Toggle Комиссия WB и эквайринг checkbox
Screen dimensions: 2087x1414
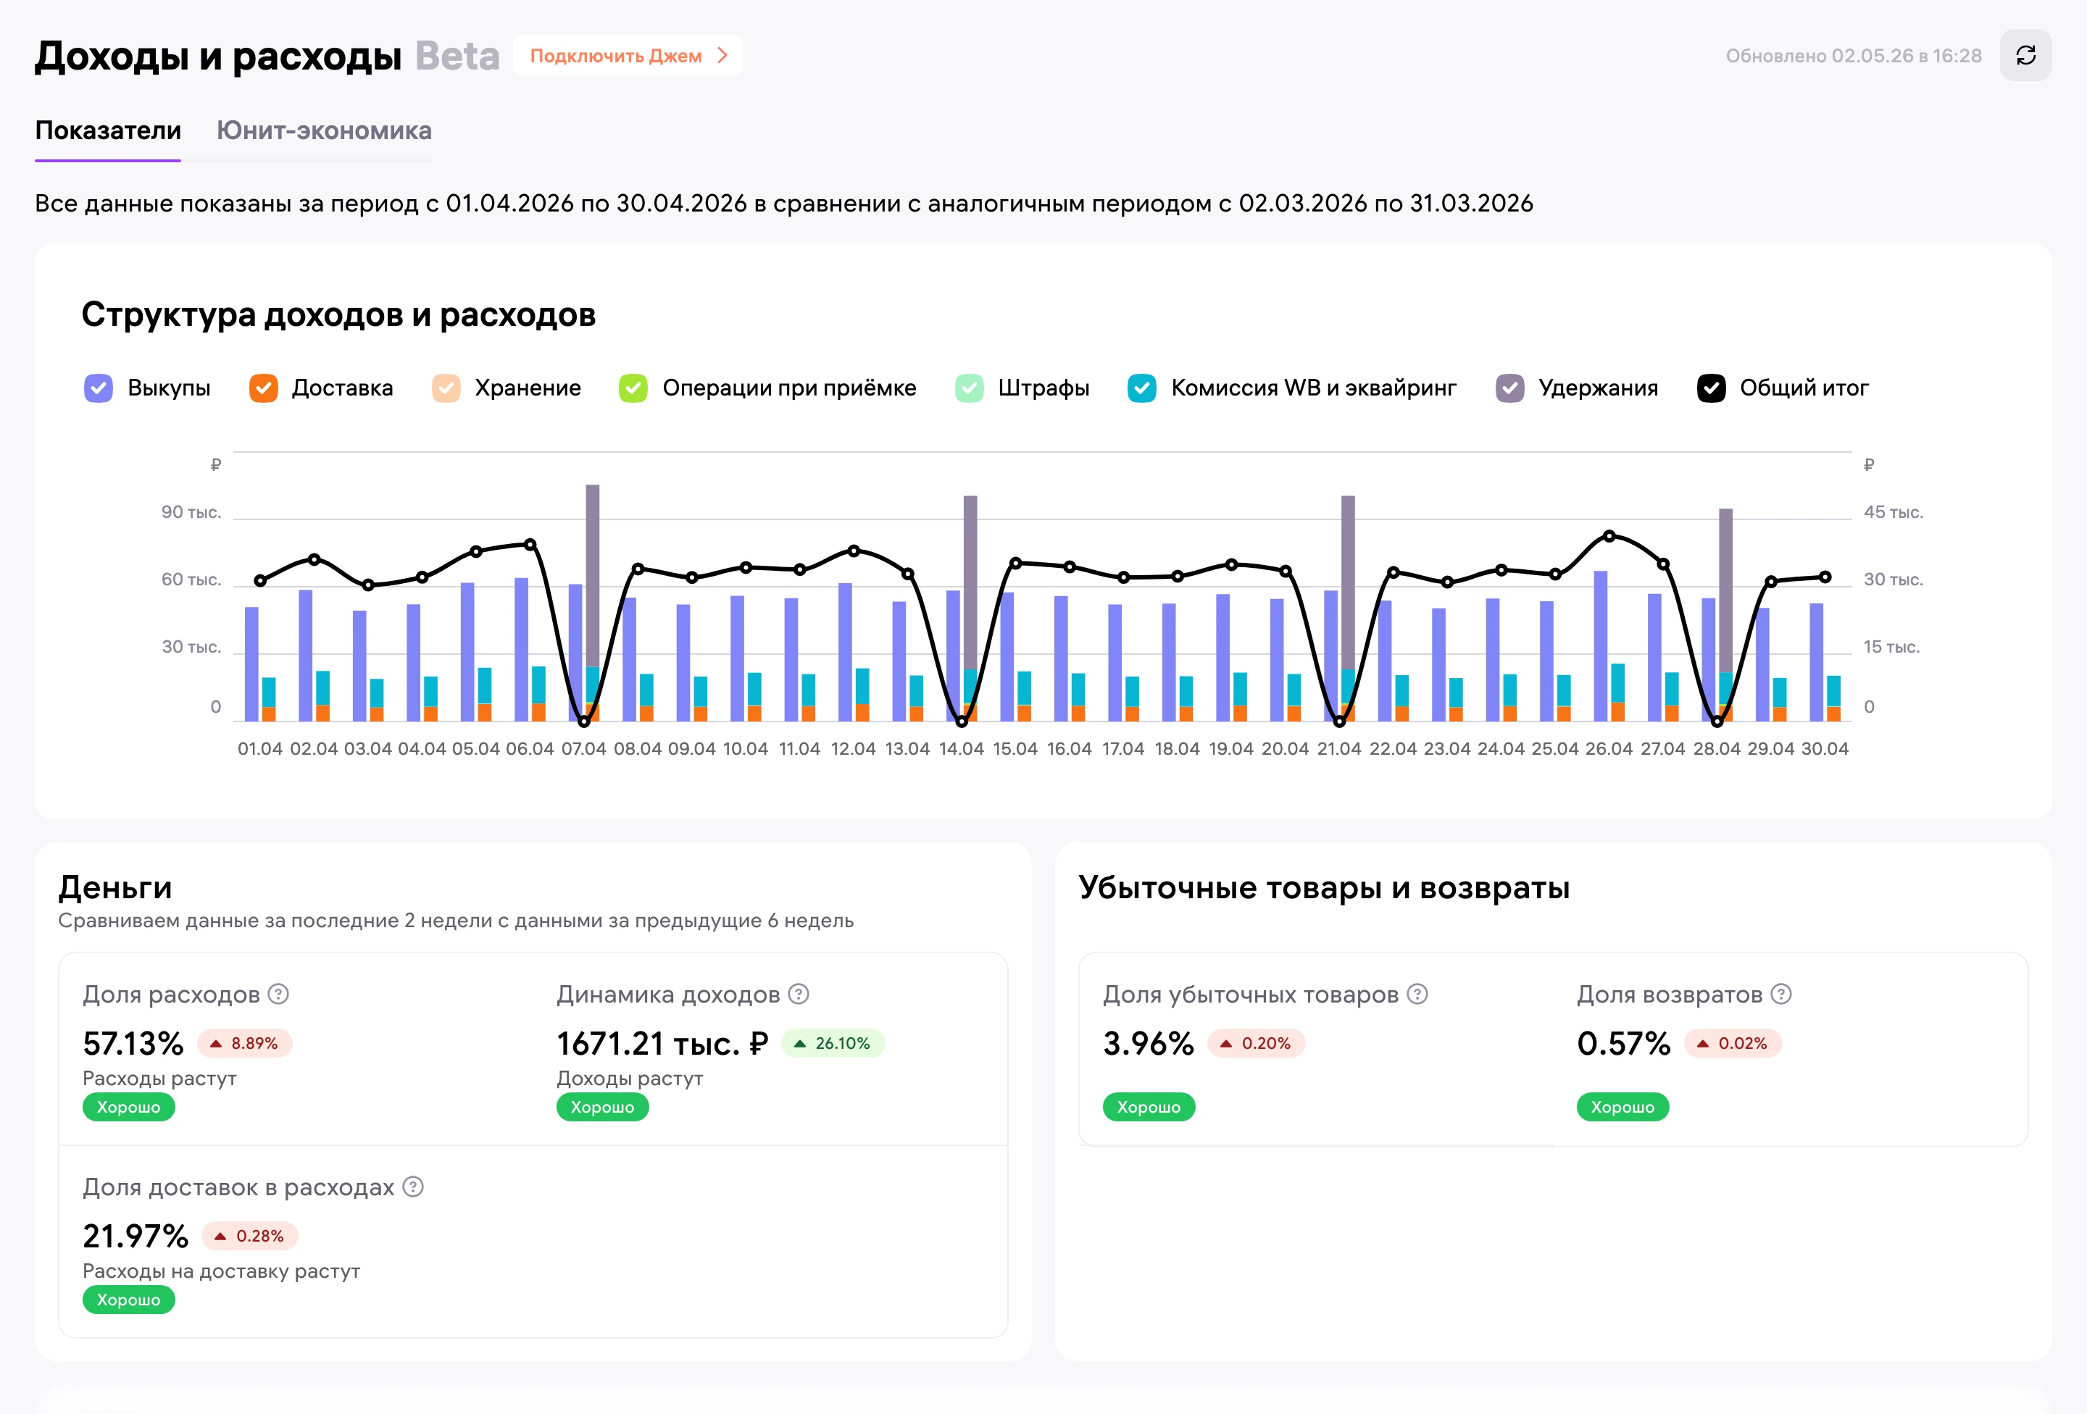pyautogui.click(x=1141, y=388)
